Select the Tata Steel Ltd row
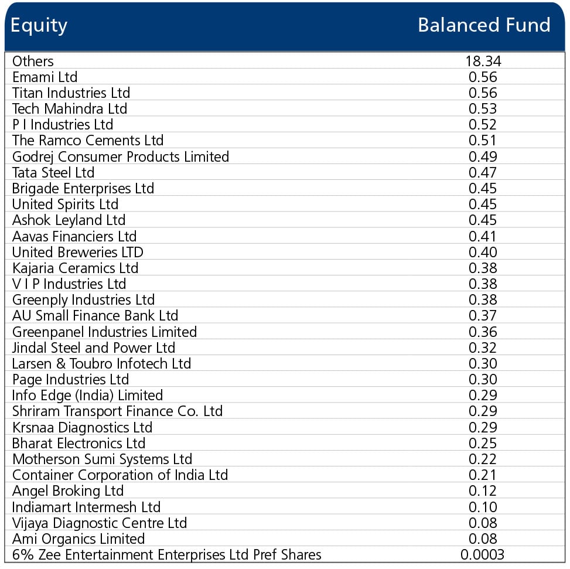The width and height of the screenshot is (570, 569). tap(53, 172)
